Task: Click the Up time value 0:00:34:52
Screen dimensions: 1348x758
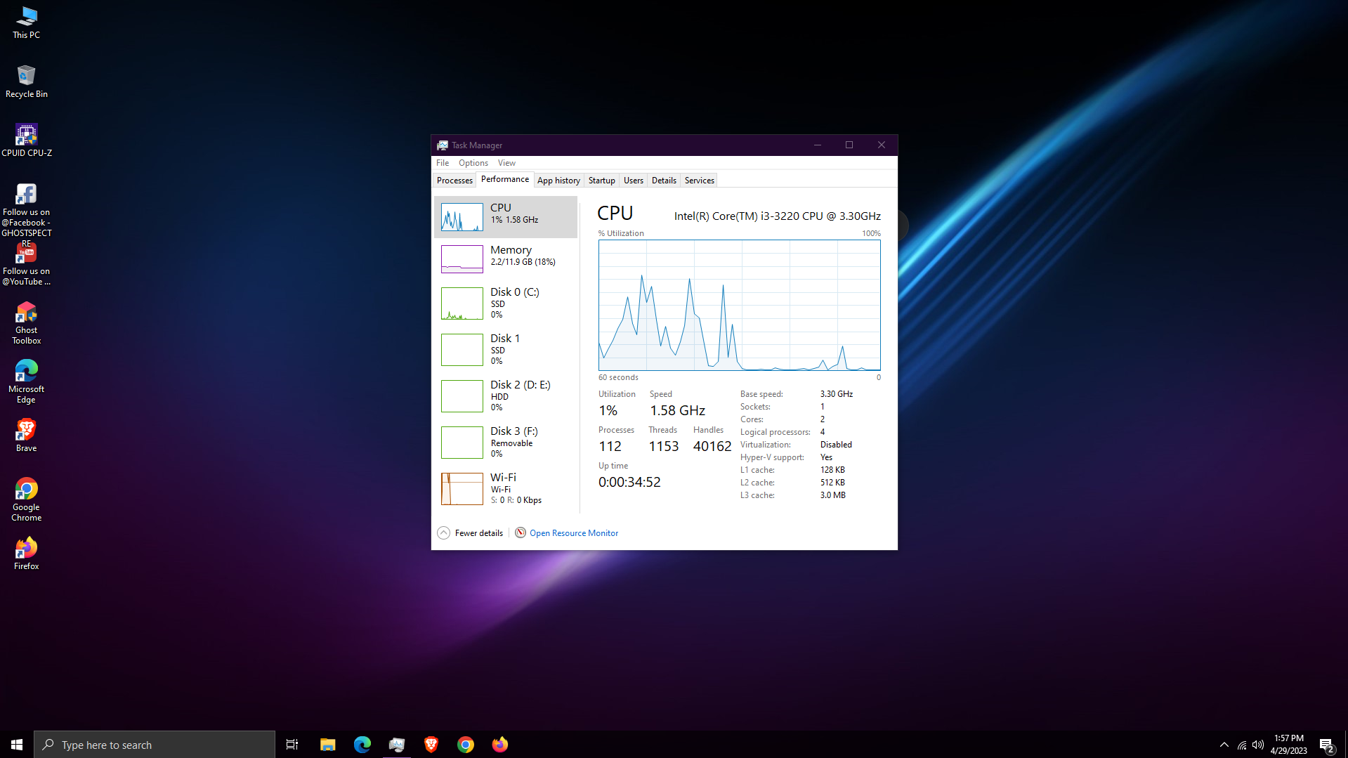Action: (x=629, y=482)
